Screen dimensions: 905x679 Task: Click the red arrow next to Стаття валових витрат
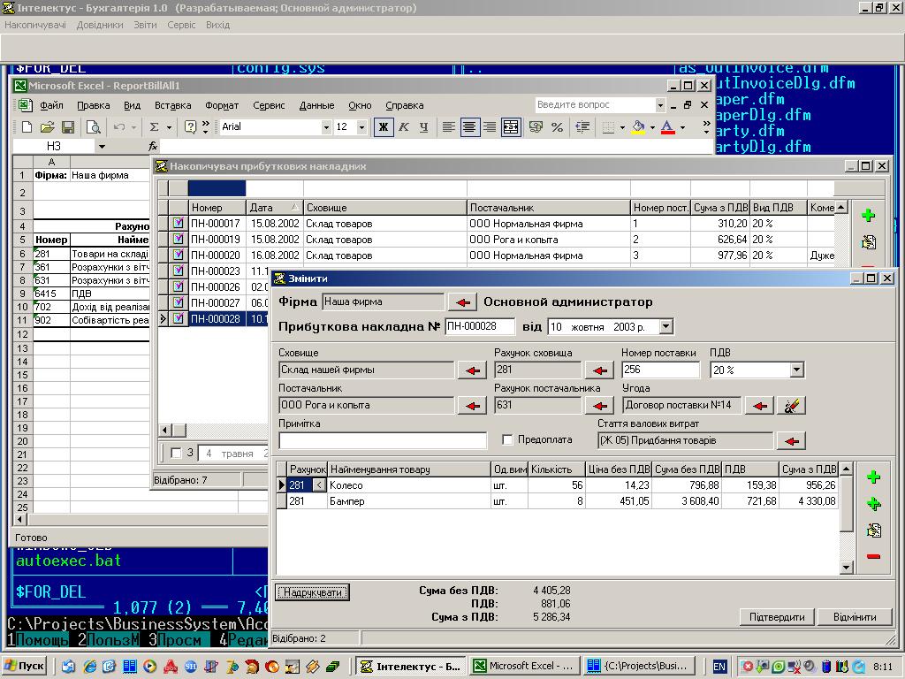(791, 440)
